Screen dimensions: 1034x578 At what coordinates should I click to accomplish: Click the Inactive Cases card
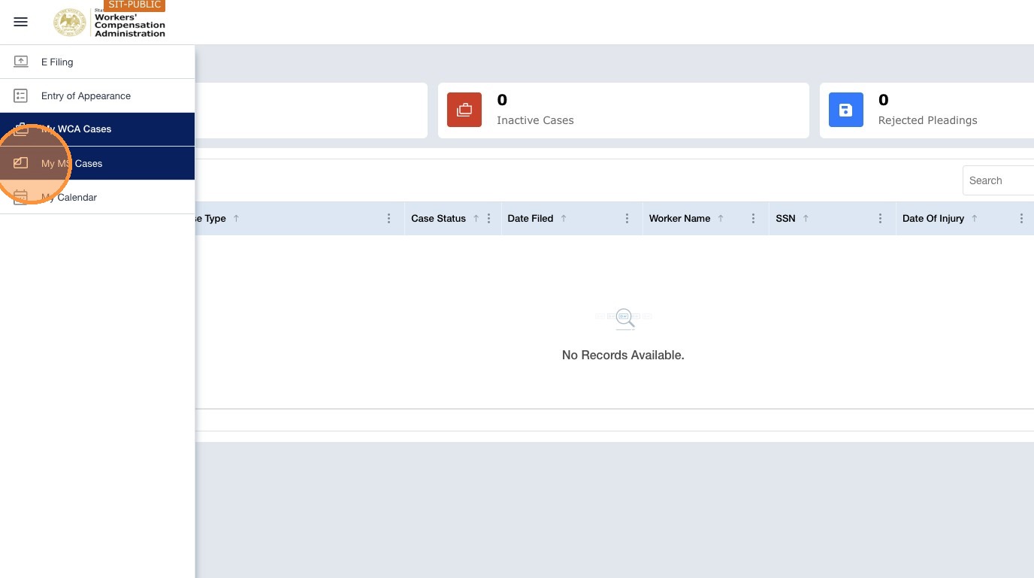[x=624, y=110]
